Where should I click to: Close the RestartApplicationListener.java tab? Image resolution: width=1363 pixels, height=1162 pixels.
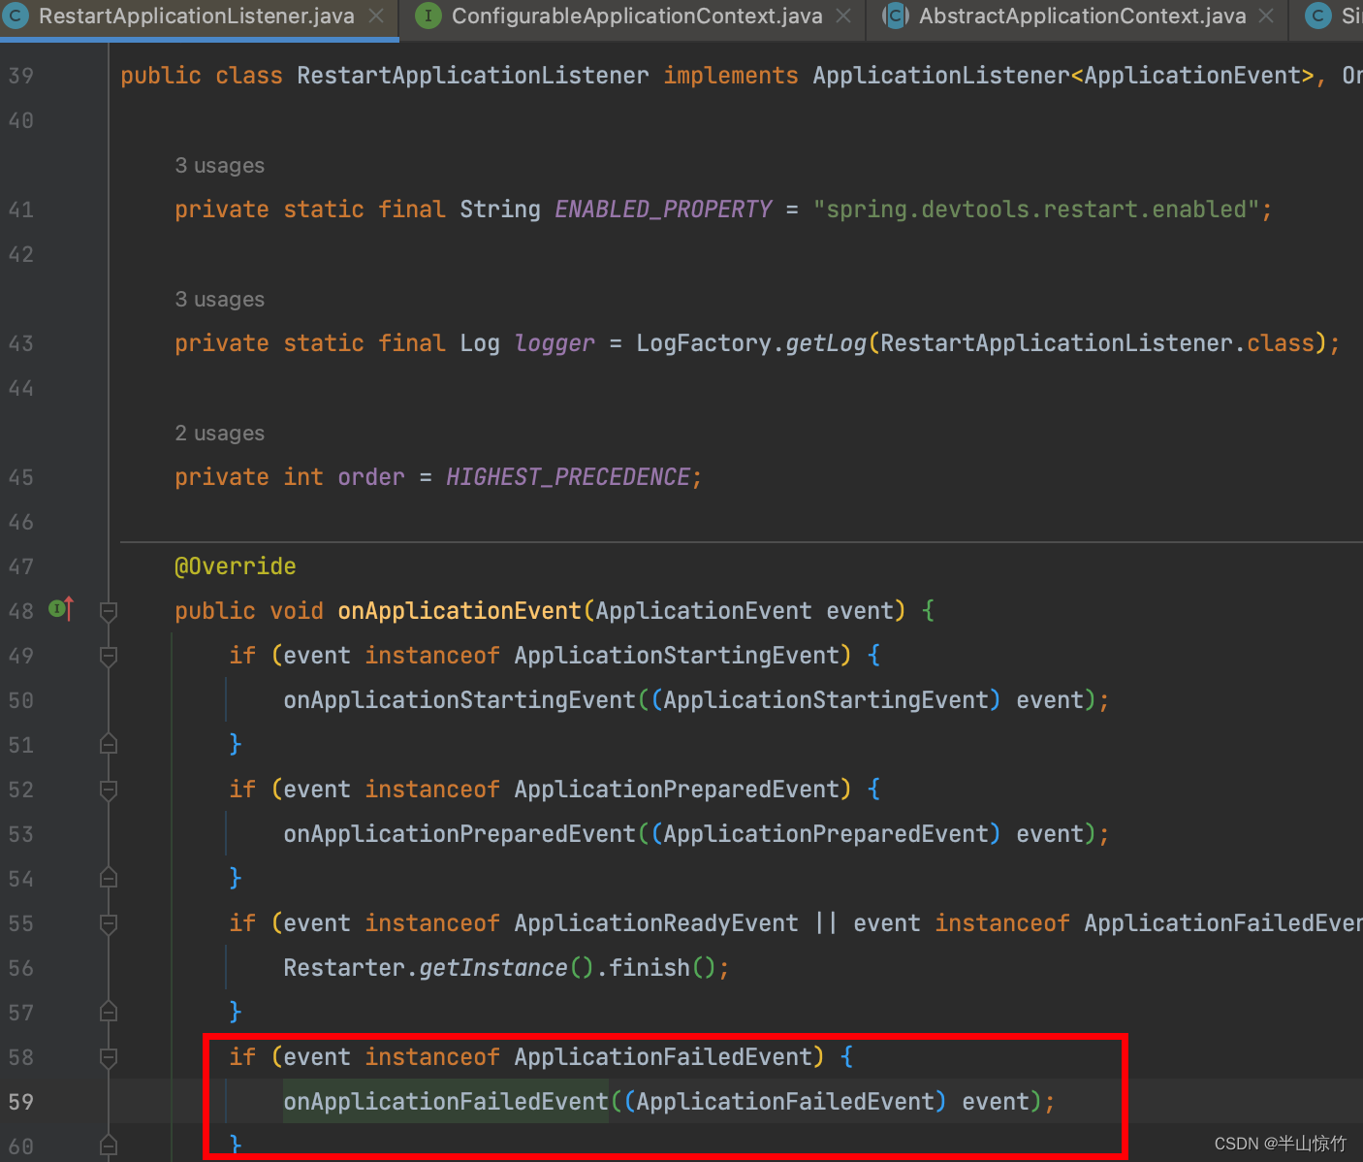(377, 16)
